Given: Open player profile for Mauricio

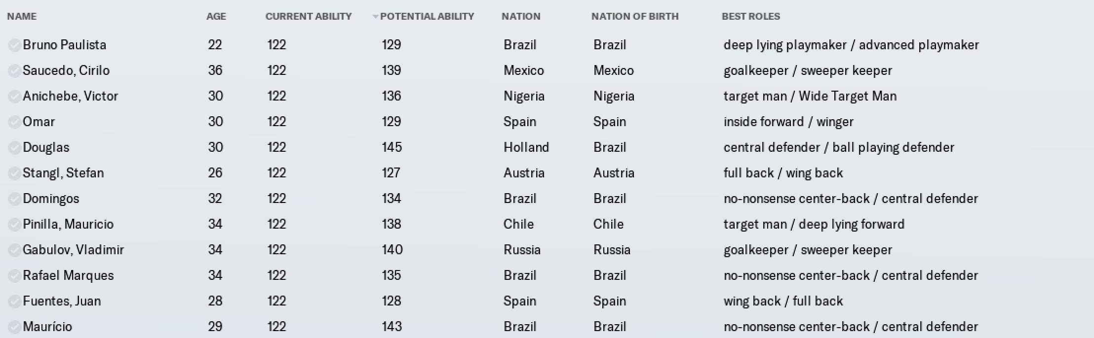Looking at the screenshot, I should coord(47,327).
